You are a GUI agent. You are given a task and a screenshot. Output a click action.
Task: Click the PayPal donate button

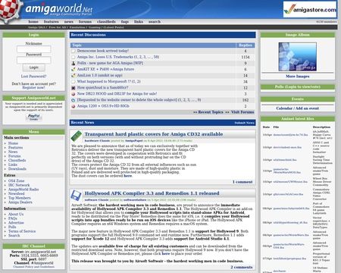tap(34, 117)
